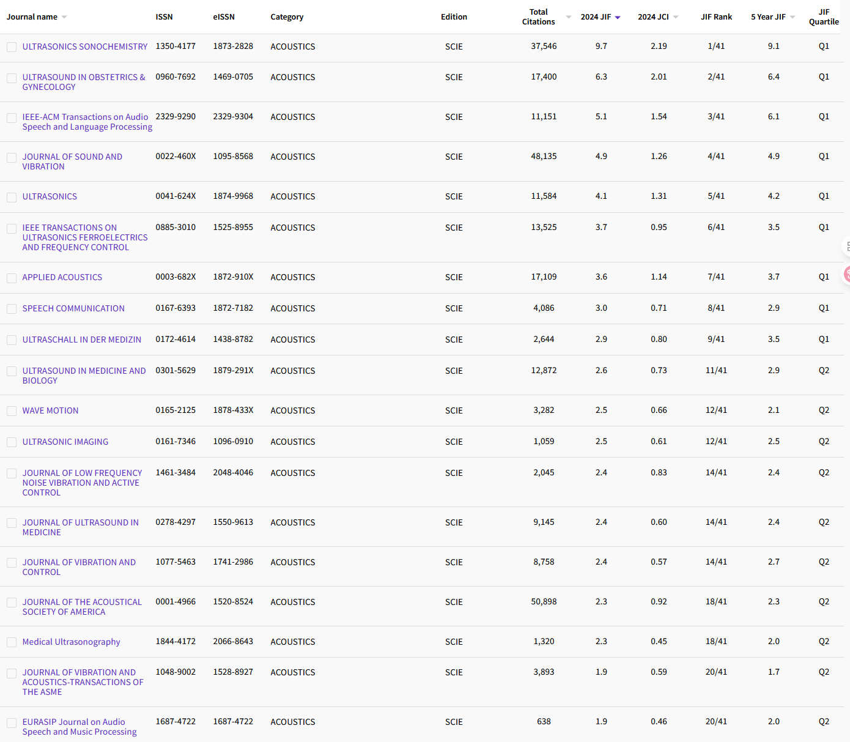Open Journal of Vibration and Acoustics-Transactions link
The height and width of the screenshot is (742, 850).
(x=83, y=682)
